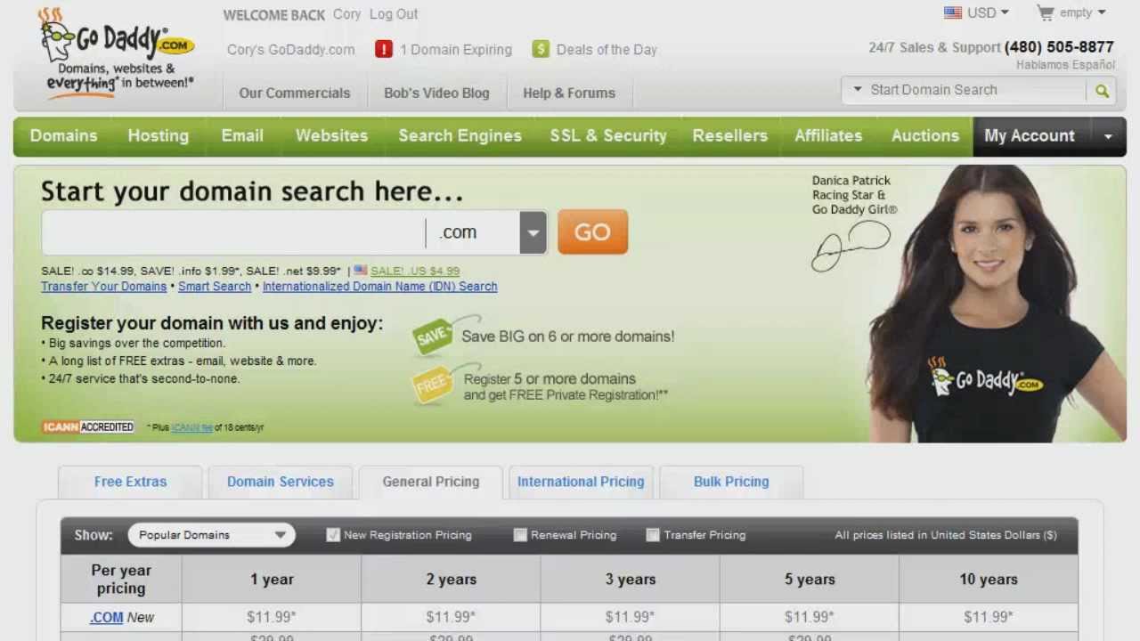Switch to International Pricing tab
This screenshot has height=641, width=1140.
coord(581,482)
